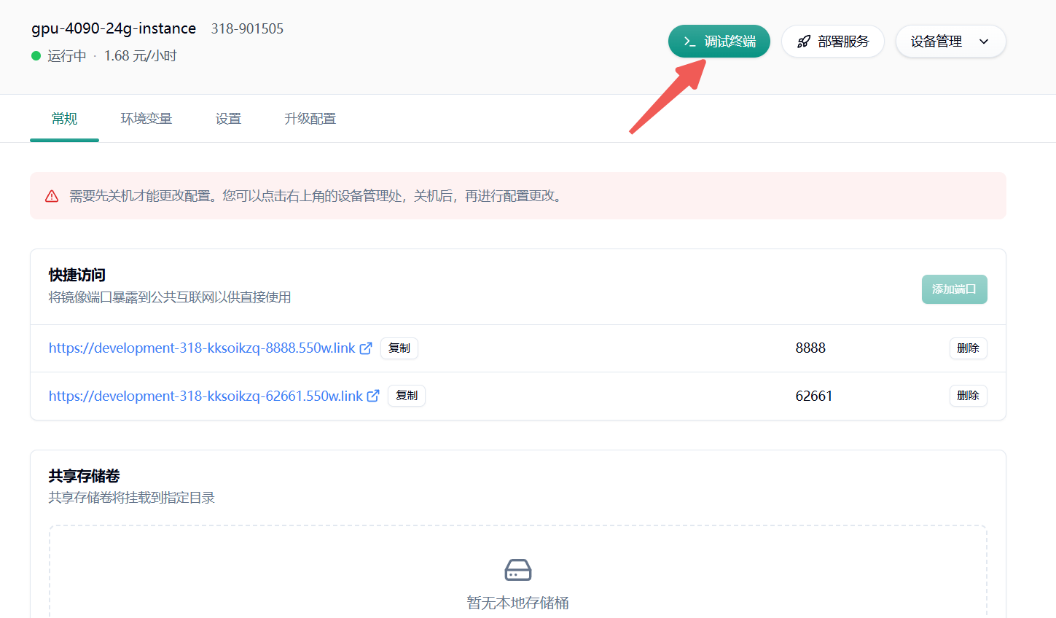
Task: Switch to the 常规 tab
Action: (64, 119)
